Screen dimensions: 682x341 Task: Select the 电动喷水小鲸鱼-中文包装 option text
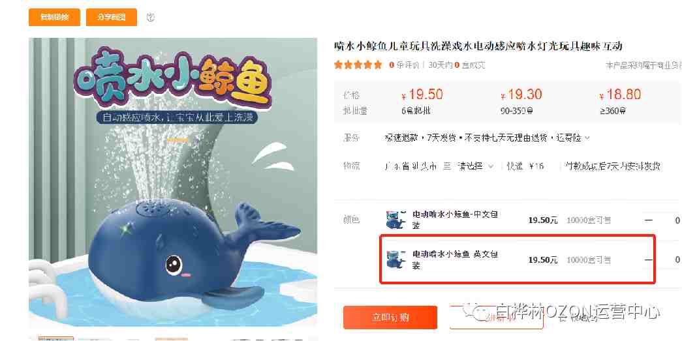pos(455,220)
